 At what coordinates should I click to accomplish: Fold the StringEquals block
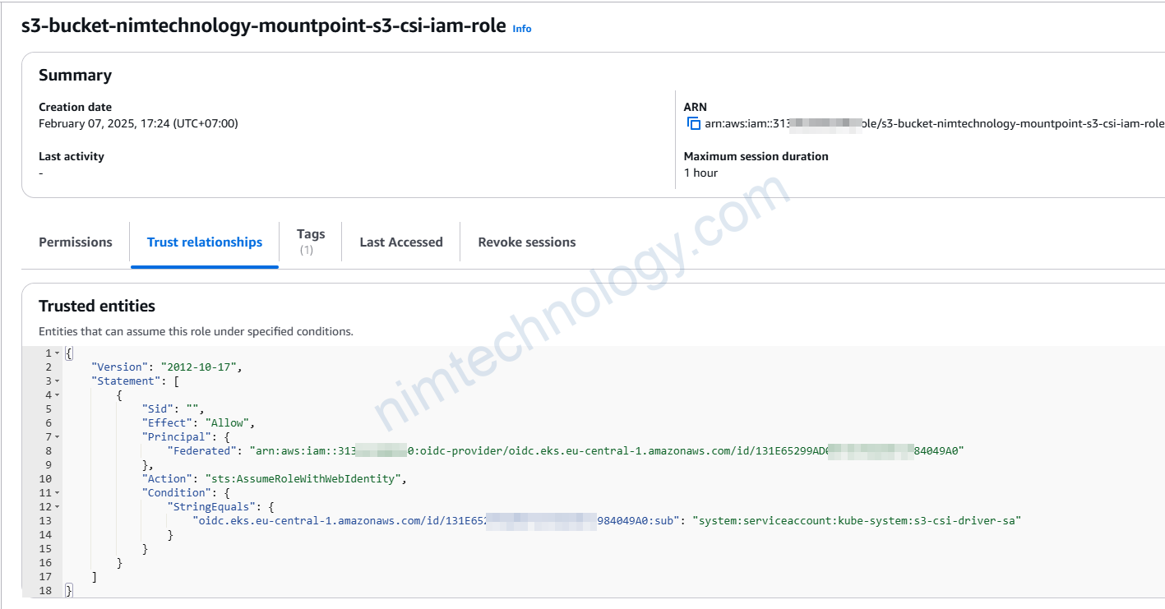(x=58, y=507)
